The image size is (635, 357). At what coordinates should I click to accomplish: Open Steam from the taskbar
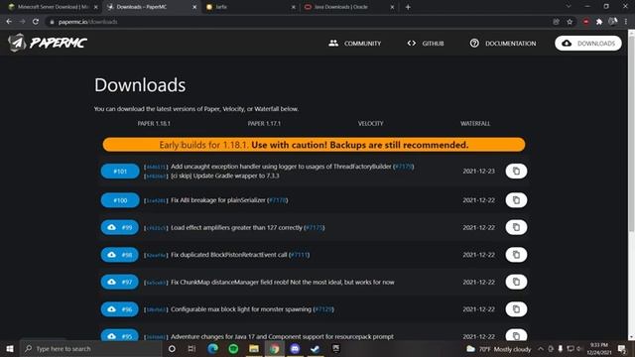(x=316, y=348)
